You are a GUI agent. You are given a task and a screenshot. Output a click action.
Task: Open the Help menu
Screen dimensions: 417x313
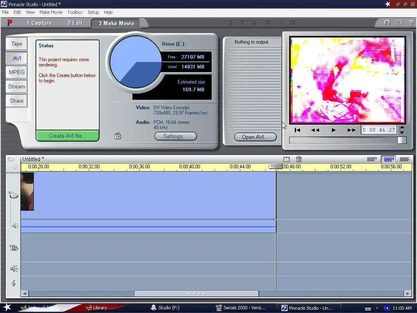click(x=108, y=12)
